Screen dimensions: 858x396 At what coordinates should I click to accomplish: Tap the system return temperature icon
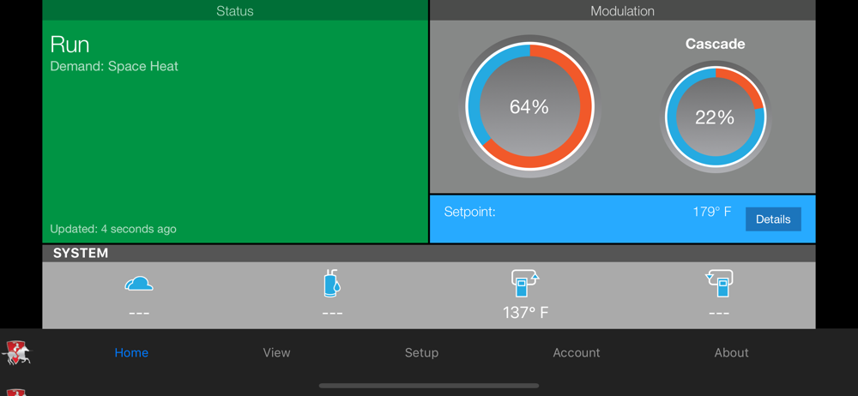pyautogui.click(x=719, y=284)
